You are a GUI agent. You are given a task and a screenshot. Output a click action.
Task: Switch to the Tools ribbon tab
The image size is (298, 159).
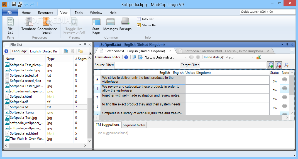click(x=79, y=13)
